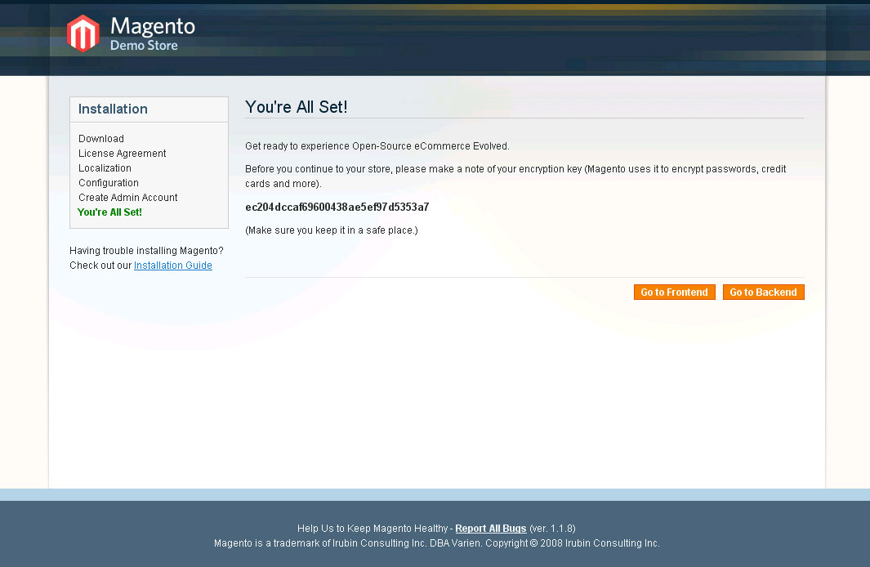Choose the Localization step in sidebar
The height and width of the screenshot is (567, 870).
coord(105,168)
